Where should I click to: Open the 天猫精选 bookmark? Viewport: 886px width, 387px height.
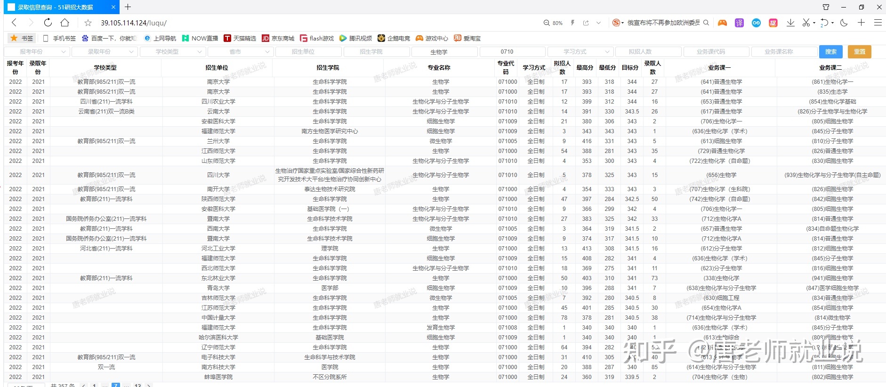(240, 38)
